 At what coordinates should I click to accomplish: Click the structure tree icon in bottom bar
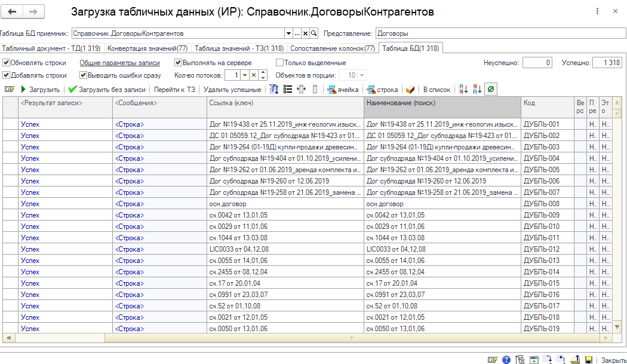(x=520, y=360)
